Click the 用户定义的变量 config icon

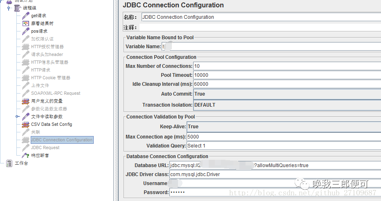[x=25, y=101]
